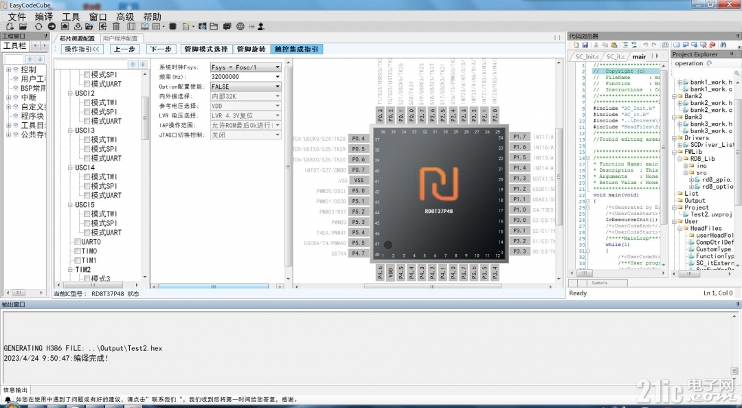Viewport: 742px width, 408px height.
Task: Click the black chip toolbar icon
Action: tap(172, 27)
